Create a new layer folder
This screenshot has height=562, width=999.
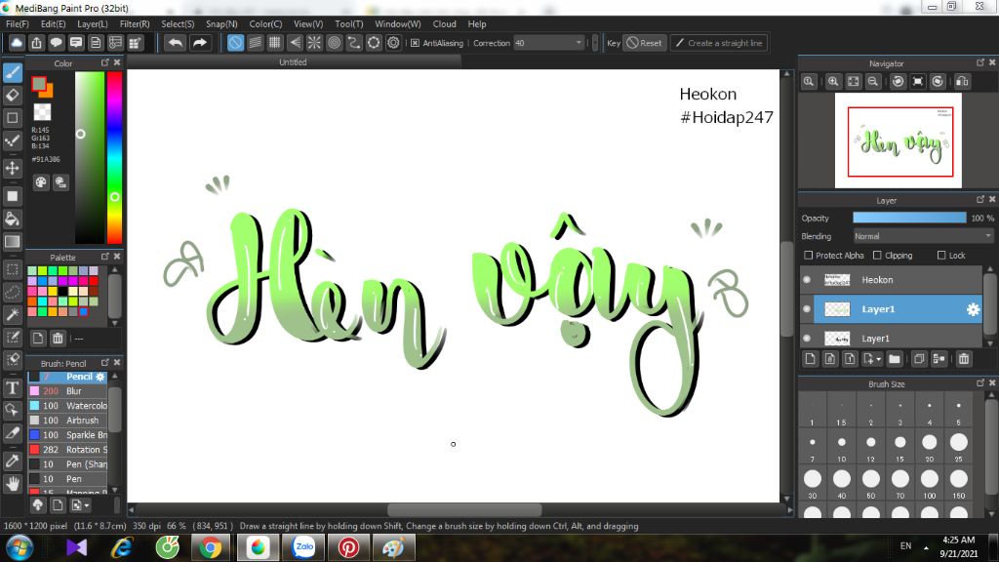(895, 359)
